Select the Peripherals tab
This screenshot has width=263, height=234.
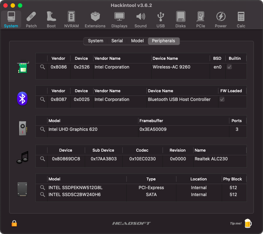[x=164, y=41]
